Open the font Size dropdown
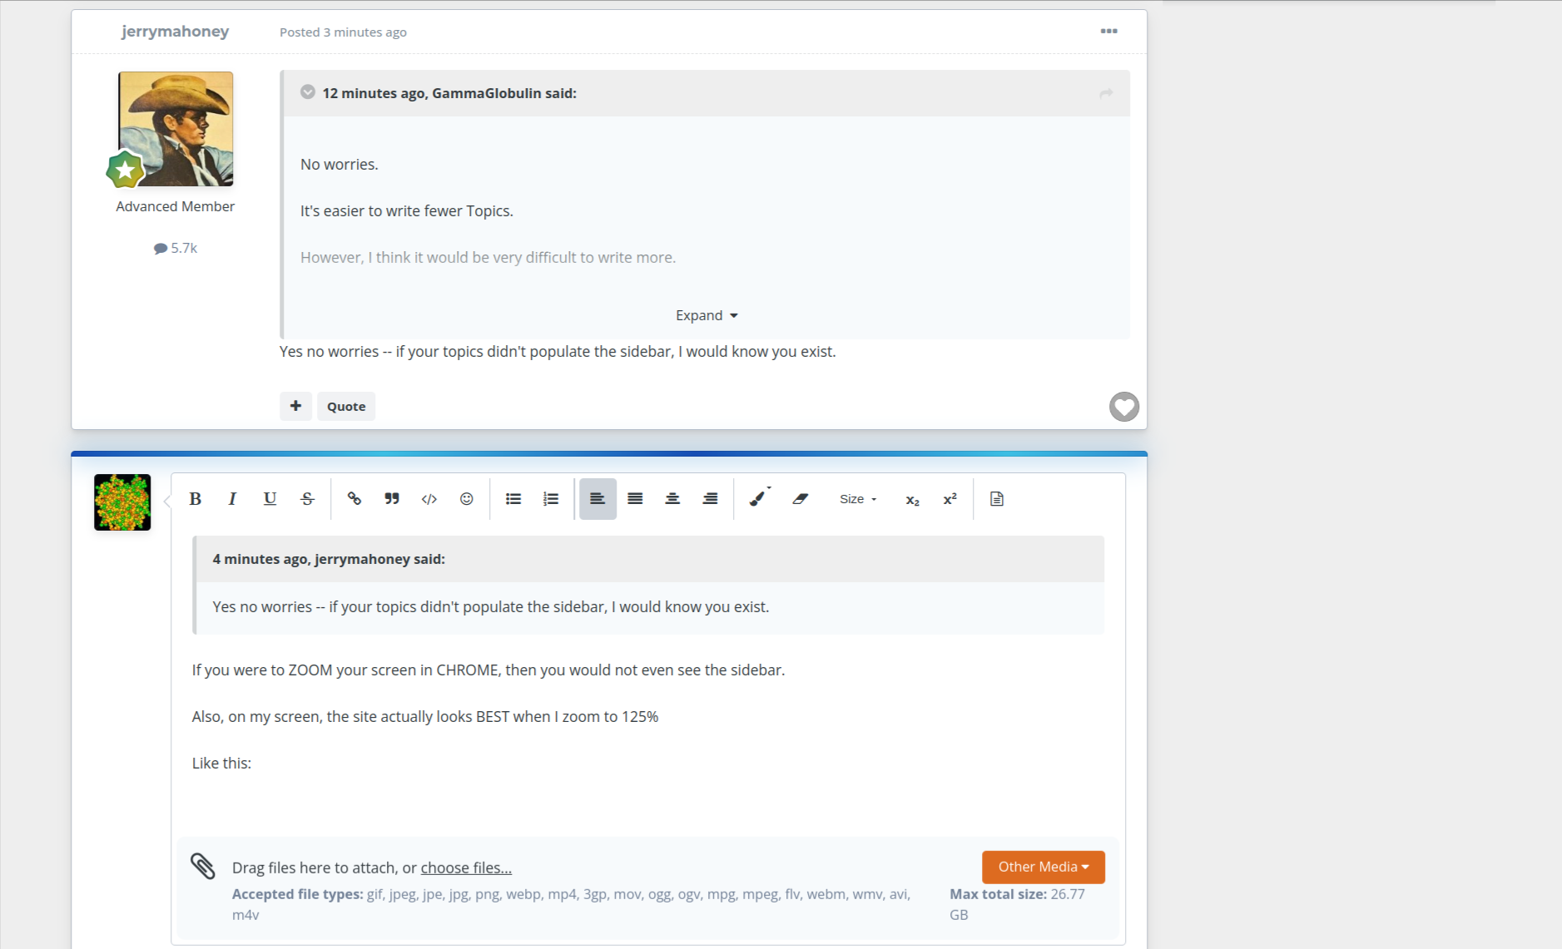This screenshot has width=1562, height=949. click(858, 499)
